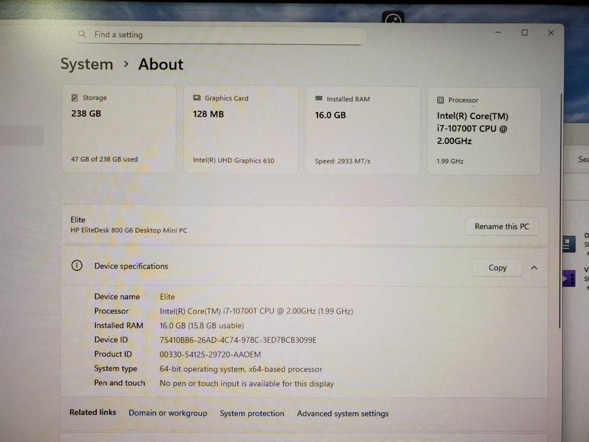Click the "About" page heading
Screen dimensions: 589x442
tap(161, 64)
